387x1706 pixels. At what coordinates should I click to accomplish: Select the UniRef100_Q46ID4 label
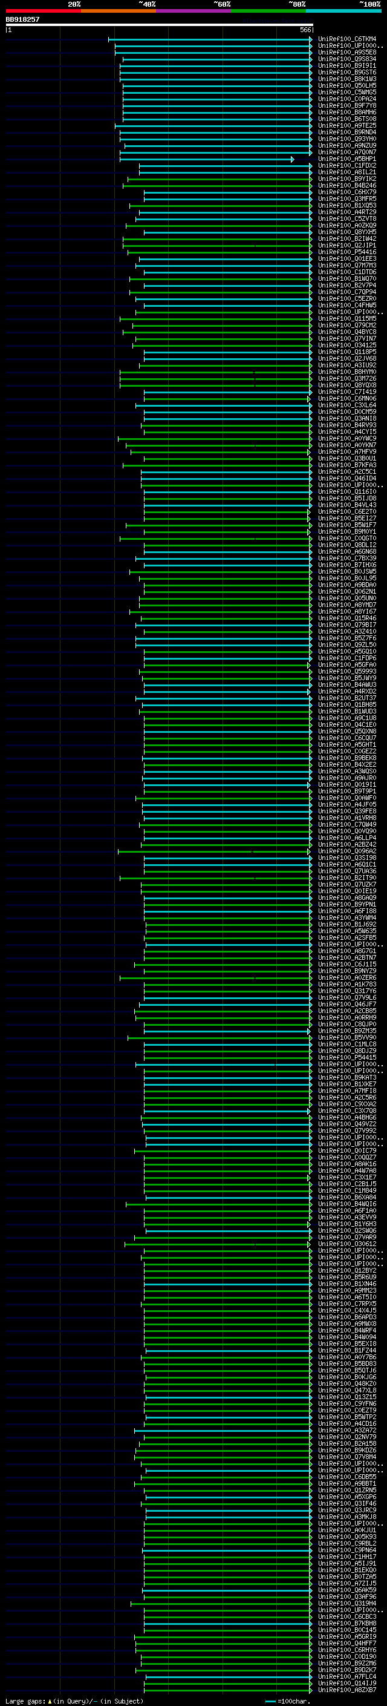coord(347,478)
